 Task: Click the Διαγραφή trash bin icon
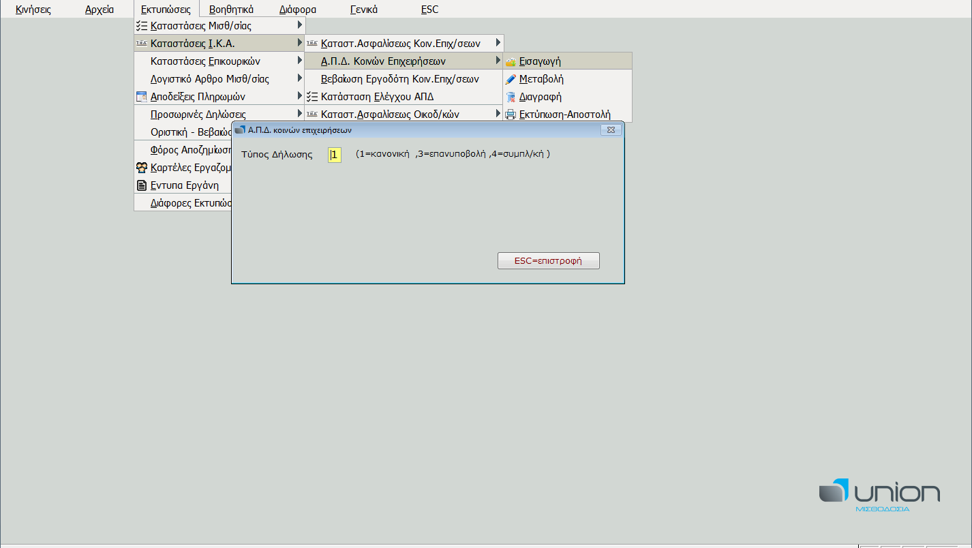pos(511,97)
